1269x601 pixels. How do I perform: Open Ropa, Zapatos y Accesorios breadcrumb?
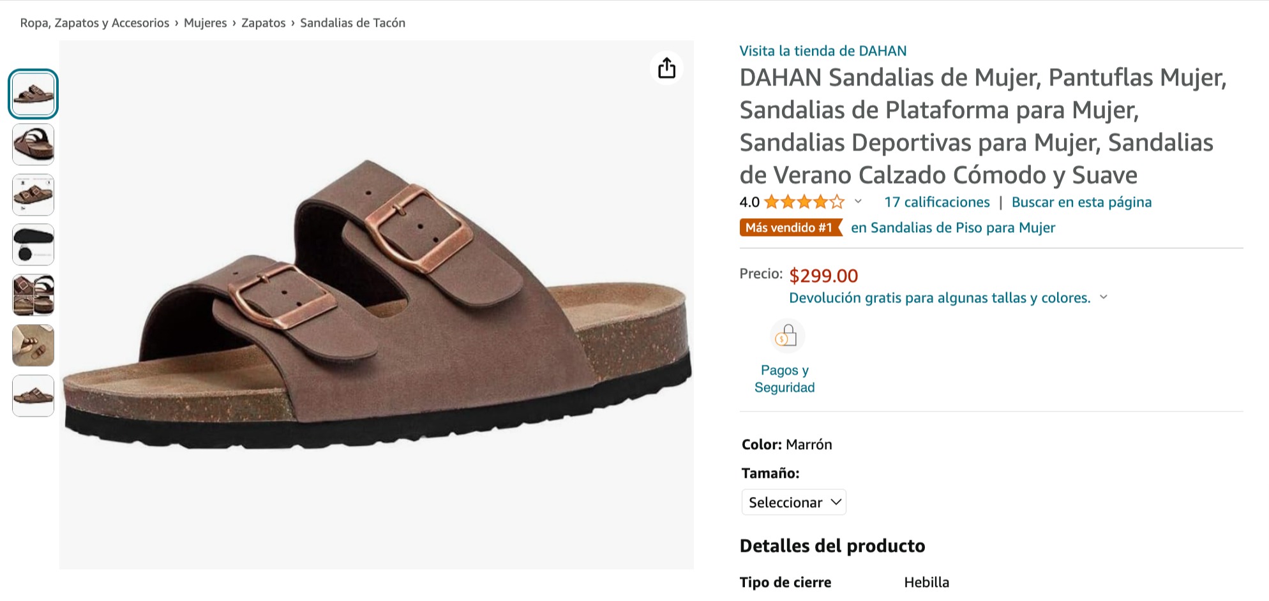coord(94,23)
